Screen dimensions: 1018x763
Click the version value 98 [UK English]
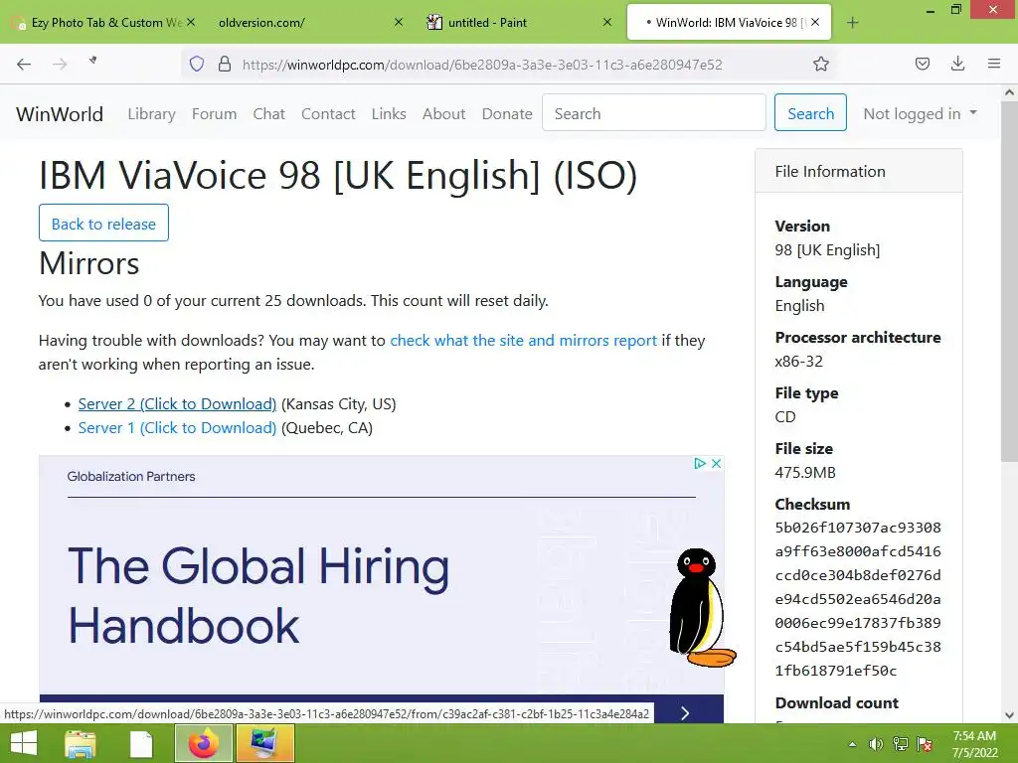(827, 249)
